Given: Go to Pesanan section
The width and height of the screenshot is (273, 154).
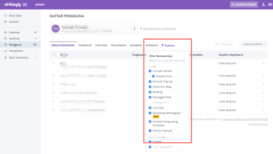Looking at the screenshot, I should tap(20, 32).
